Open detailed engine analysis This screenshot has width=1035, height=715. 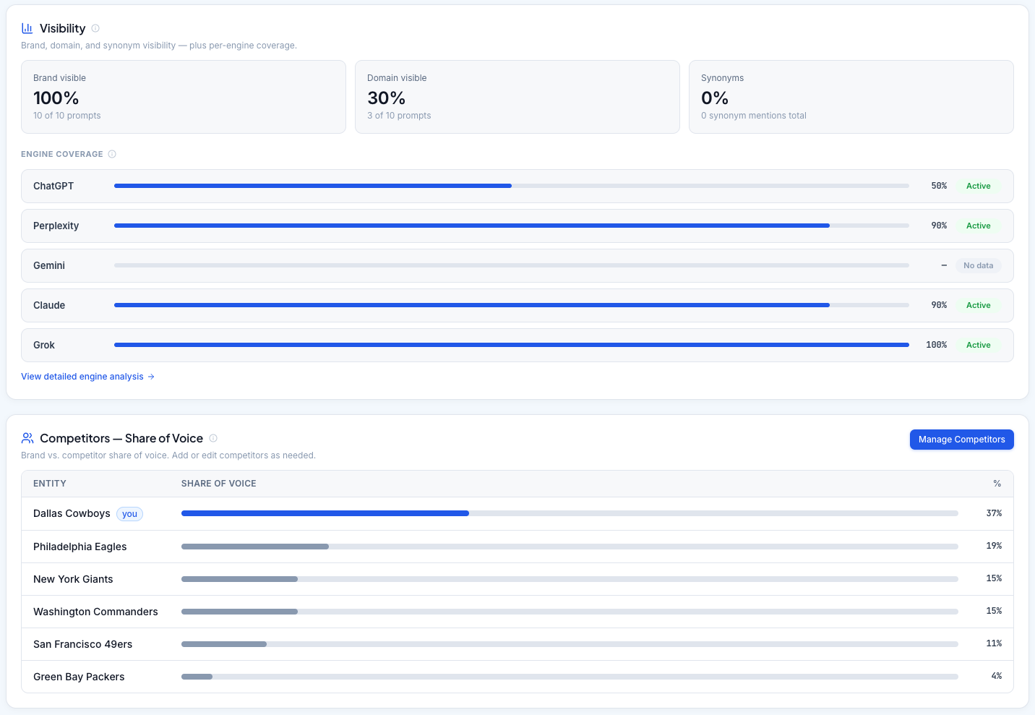(x=82, y=376)
